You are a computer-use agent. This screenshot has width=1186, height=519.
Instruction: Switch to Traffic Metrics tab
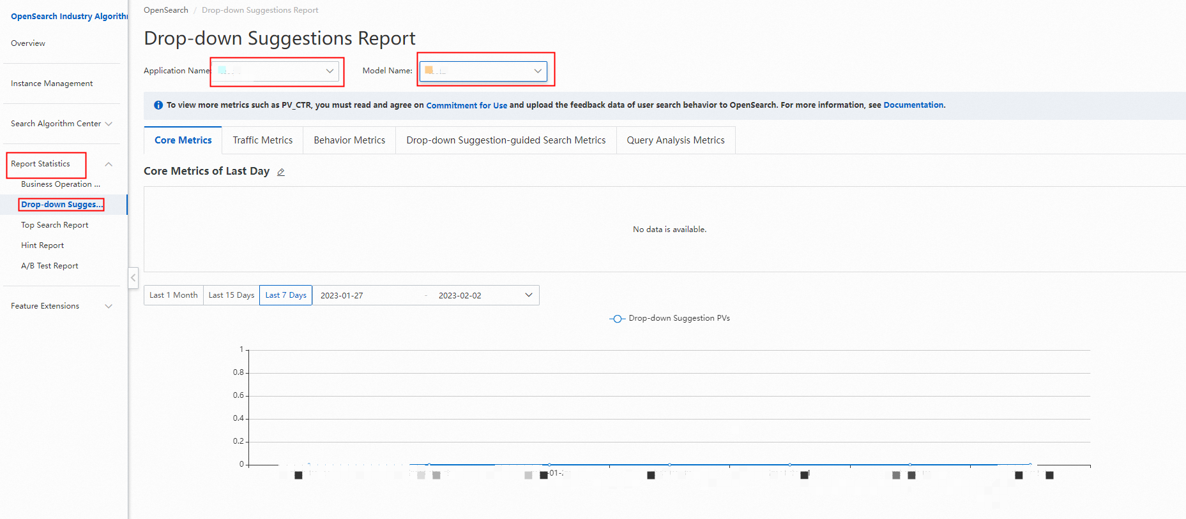point(262,140)
